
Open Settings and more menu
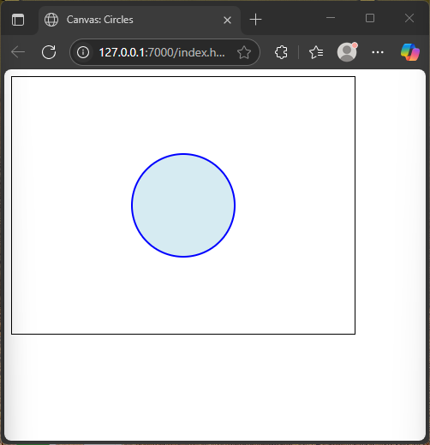(x=378, y=52)
